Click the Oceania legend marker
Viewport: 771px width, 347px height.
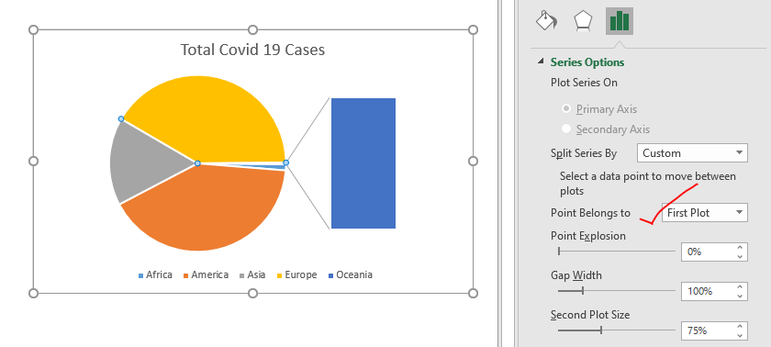pyautogui.click(x=331, y=275)
